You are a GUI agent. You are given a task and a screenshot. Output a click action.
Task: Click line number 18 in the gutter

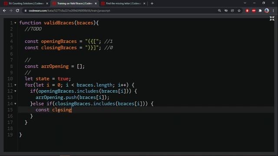(10, 129)
